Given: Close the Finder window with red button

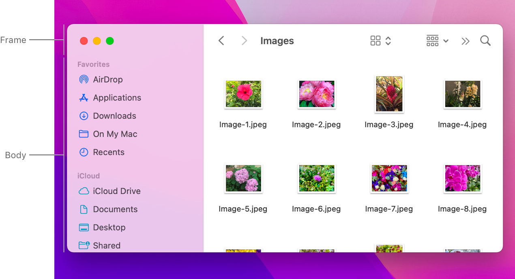Looking at the screenshot, I should point(84,41).
